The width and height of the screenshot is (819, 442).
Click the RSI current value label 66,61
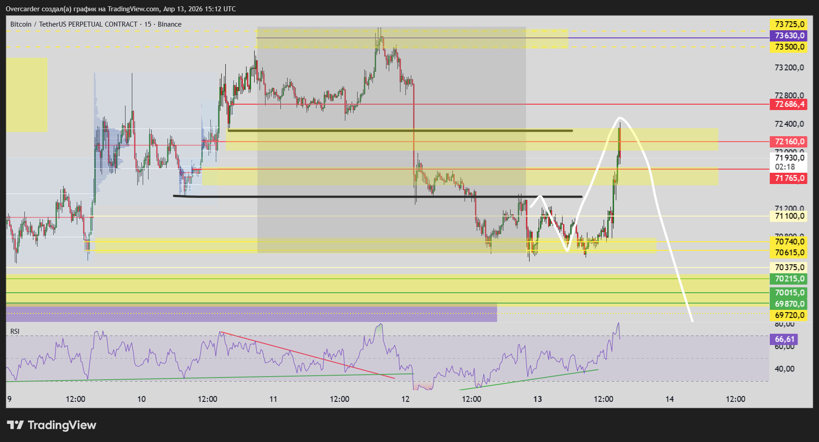click(783, 339)
